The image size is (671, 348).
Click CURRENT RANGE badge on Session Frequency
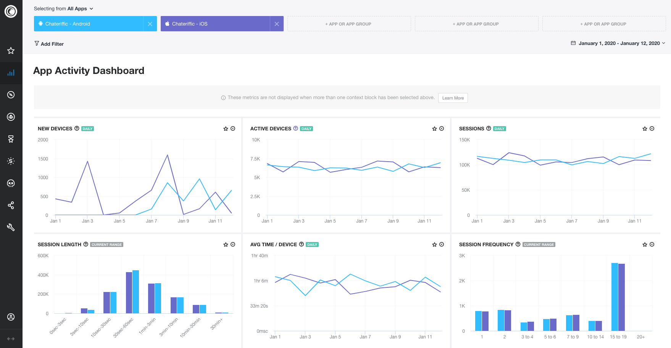[539, 245]
